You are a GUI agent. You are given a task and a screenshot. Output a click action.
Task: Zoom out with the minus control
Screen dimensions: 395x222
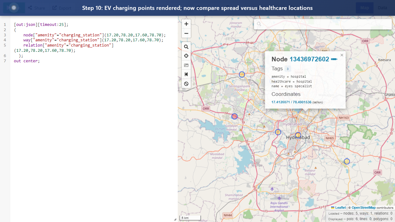(x=186, y=33)
